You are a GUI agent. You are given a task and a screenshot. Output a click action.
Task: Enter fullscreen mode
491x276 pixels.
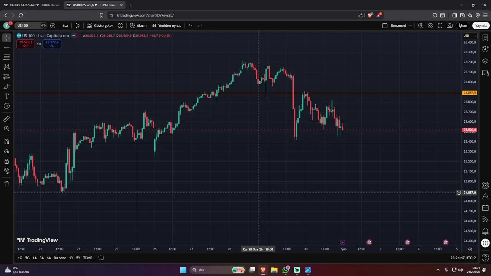(x=440, y=26)
